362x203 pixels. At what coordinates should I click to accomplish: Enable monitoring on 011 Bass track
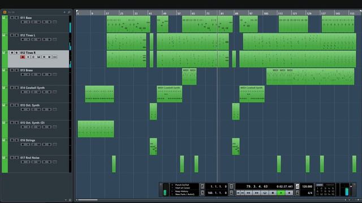28,22
